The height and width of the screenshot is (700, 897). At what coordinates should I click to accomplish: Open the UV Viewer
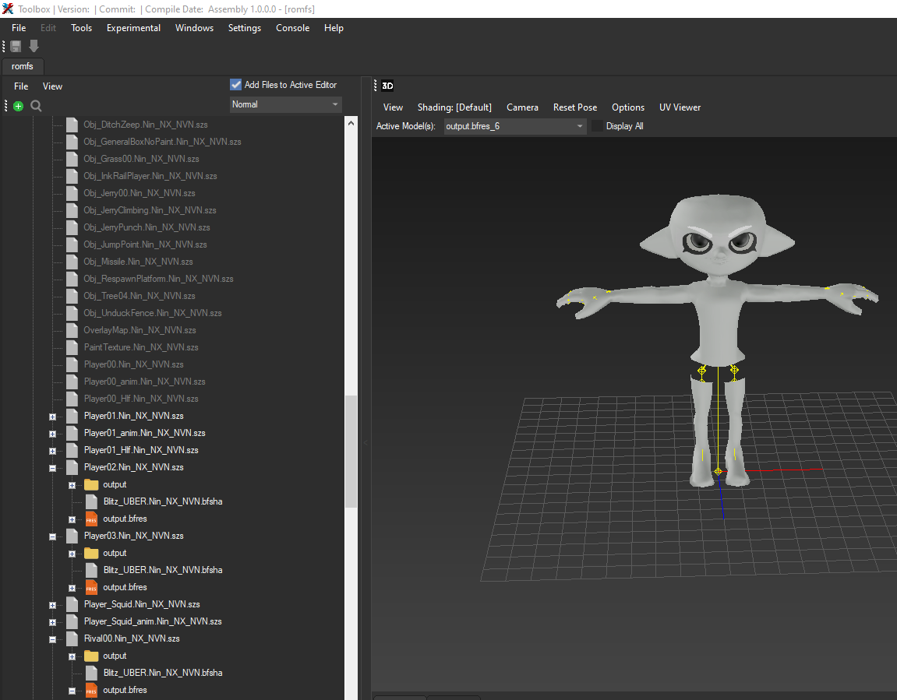(680, 107)
